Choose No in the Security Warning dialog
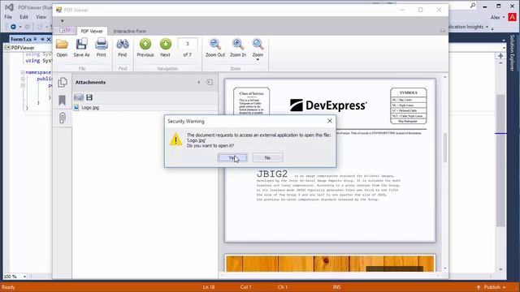The image size is (520, 292). [x=267, y=157]
